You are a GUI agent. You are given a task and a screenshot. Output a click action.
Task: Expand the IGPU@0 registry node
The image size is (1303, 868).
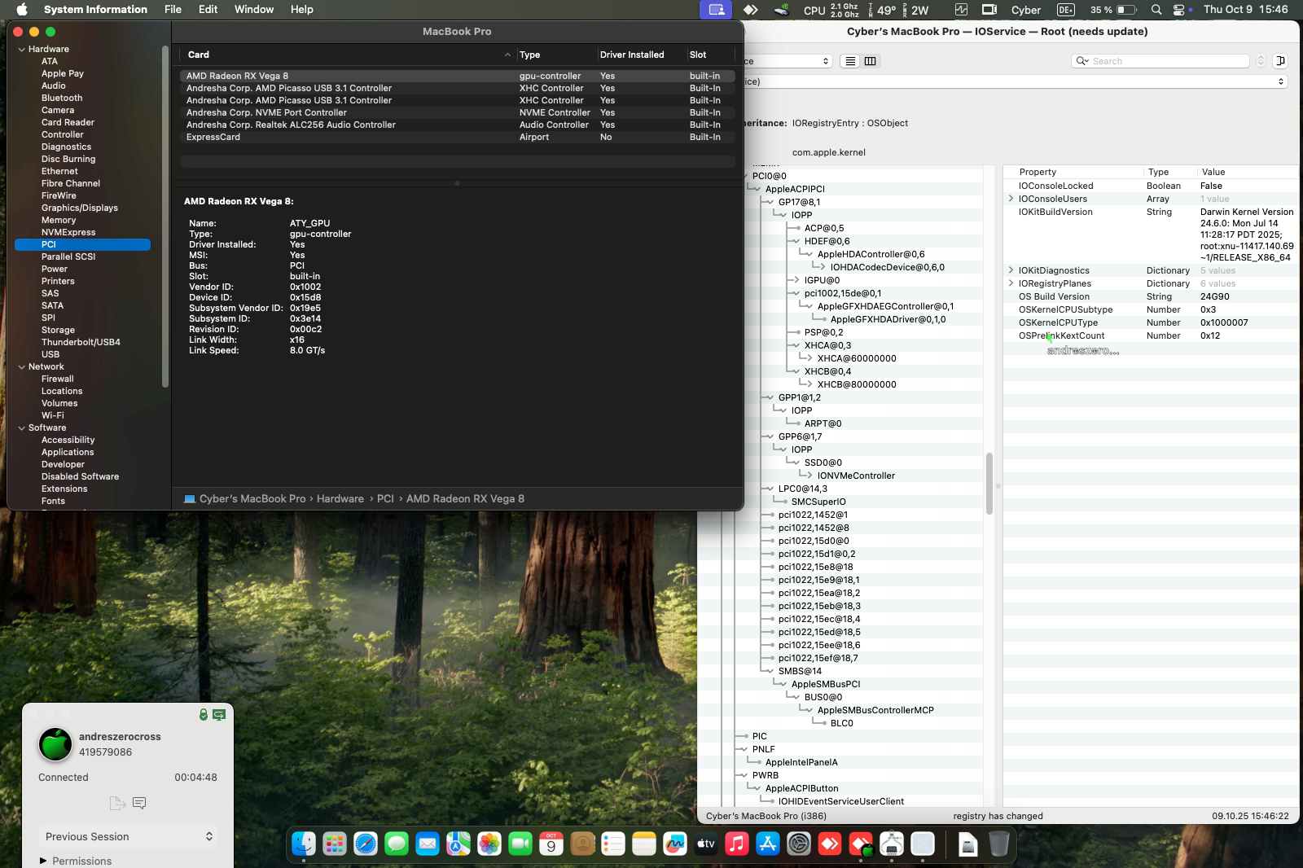point(796,280)
